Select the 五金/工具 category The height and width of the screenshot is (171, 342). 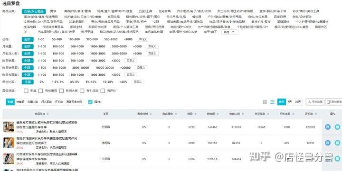tap(145, 11)
